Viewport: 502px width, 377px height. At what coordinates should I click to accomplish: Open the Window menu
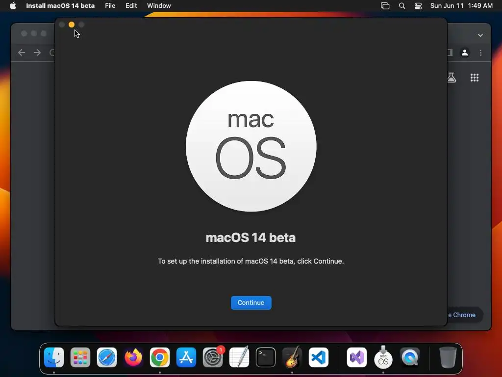[x=159, y=5]
